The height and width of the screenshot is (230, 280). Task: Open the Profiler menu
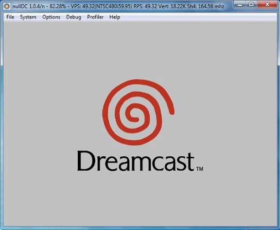[95, 17]
